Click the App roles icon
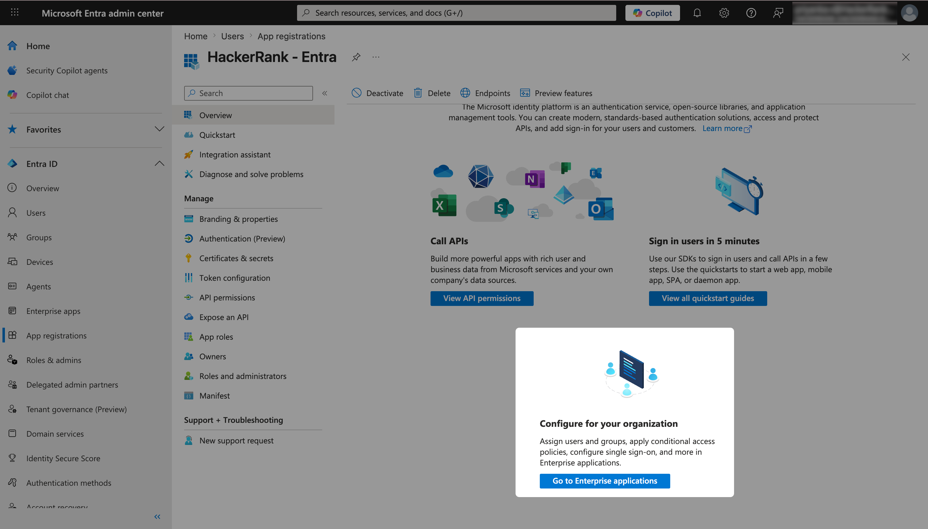 click(x=189, y=336)
